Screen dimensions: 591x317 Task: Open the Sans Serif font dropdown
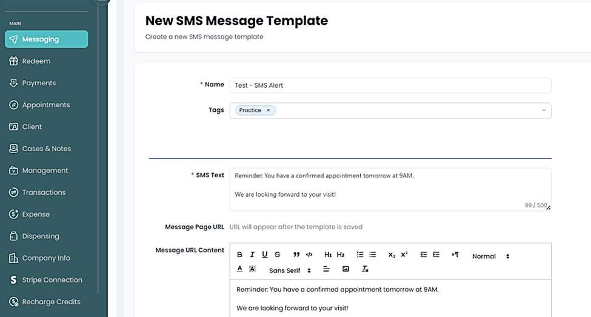tap(290, 270)
